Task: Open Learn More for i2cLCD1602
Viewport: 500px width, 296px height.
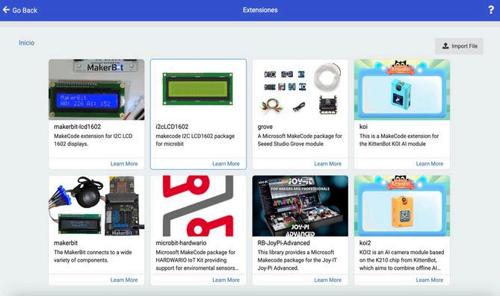Action: point(226,163)
